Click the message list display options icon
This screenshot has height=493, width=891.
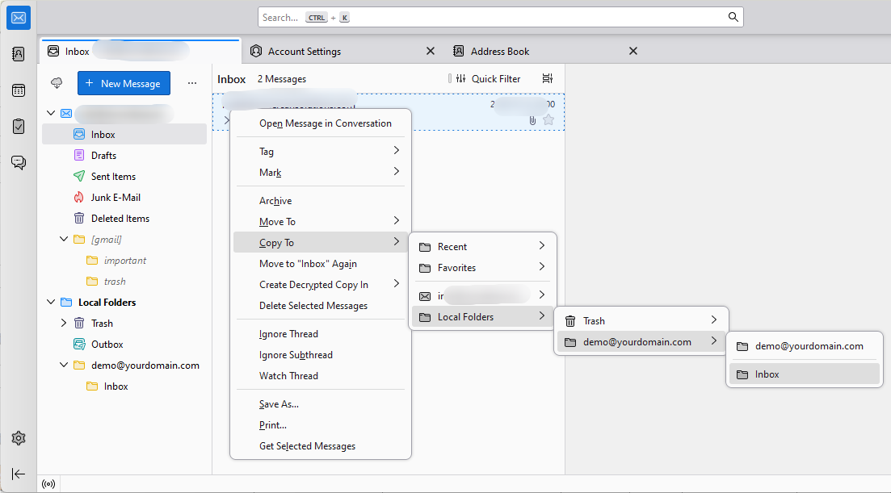click(547, 78)
